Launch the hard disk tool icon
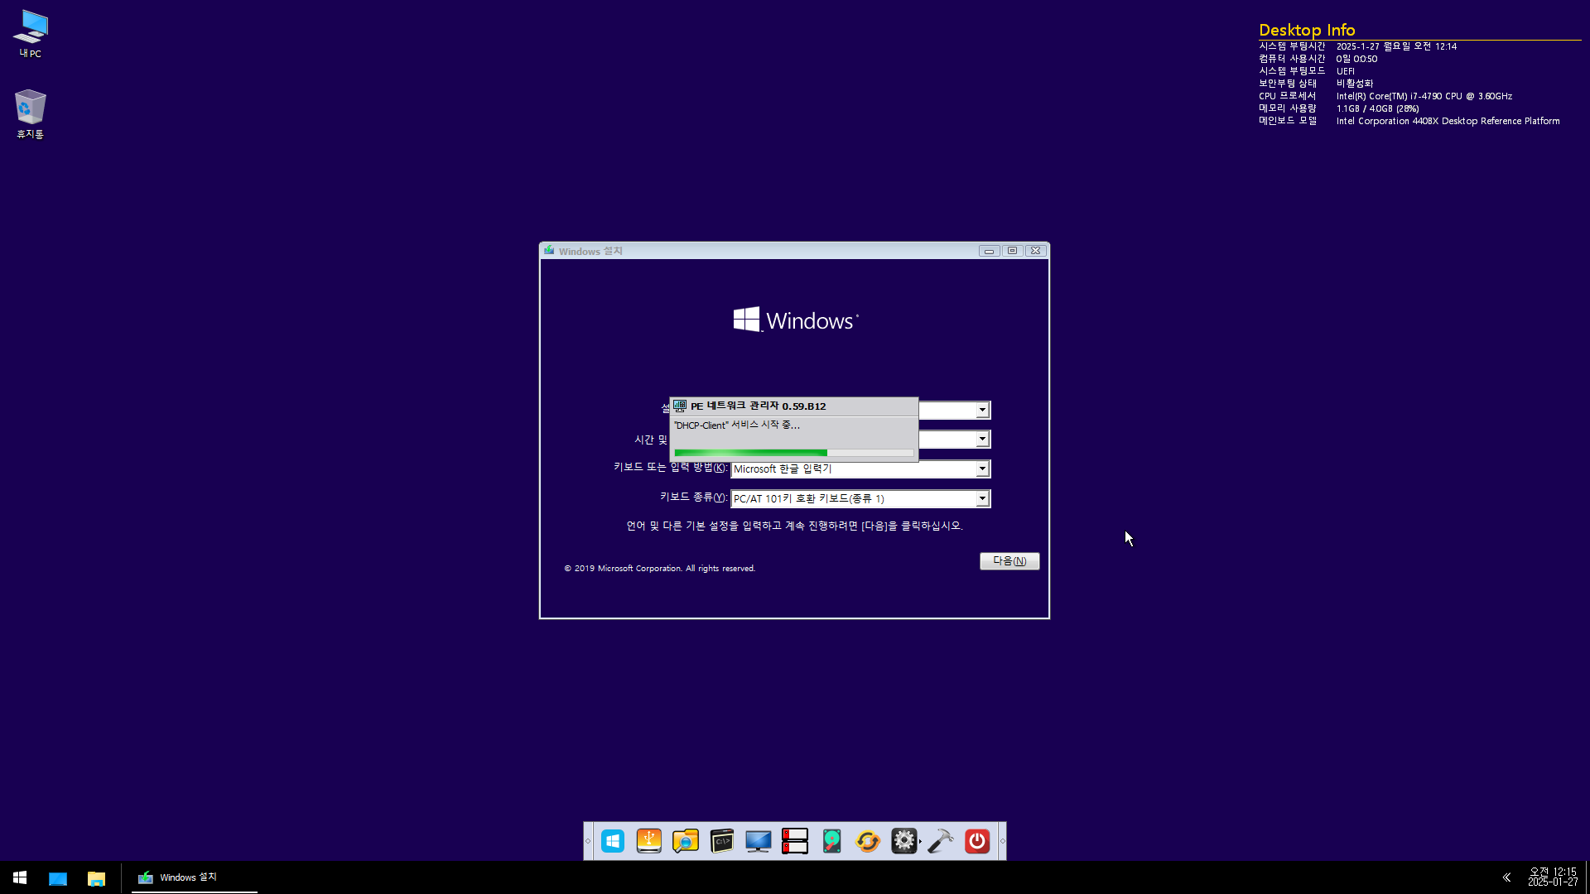The height and width of the screenshot is (894, 1590). (831, 841)
